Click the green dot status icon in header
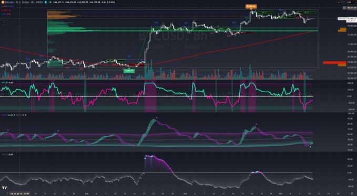 tap(50, 2)
